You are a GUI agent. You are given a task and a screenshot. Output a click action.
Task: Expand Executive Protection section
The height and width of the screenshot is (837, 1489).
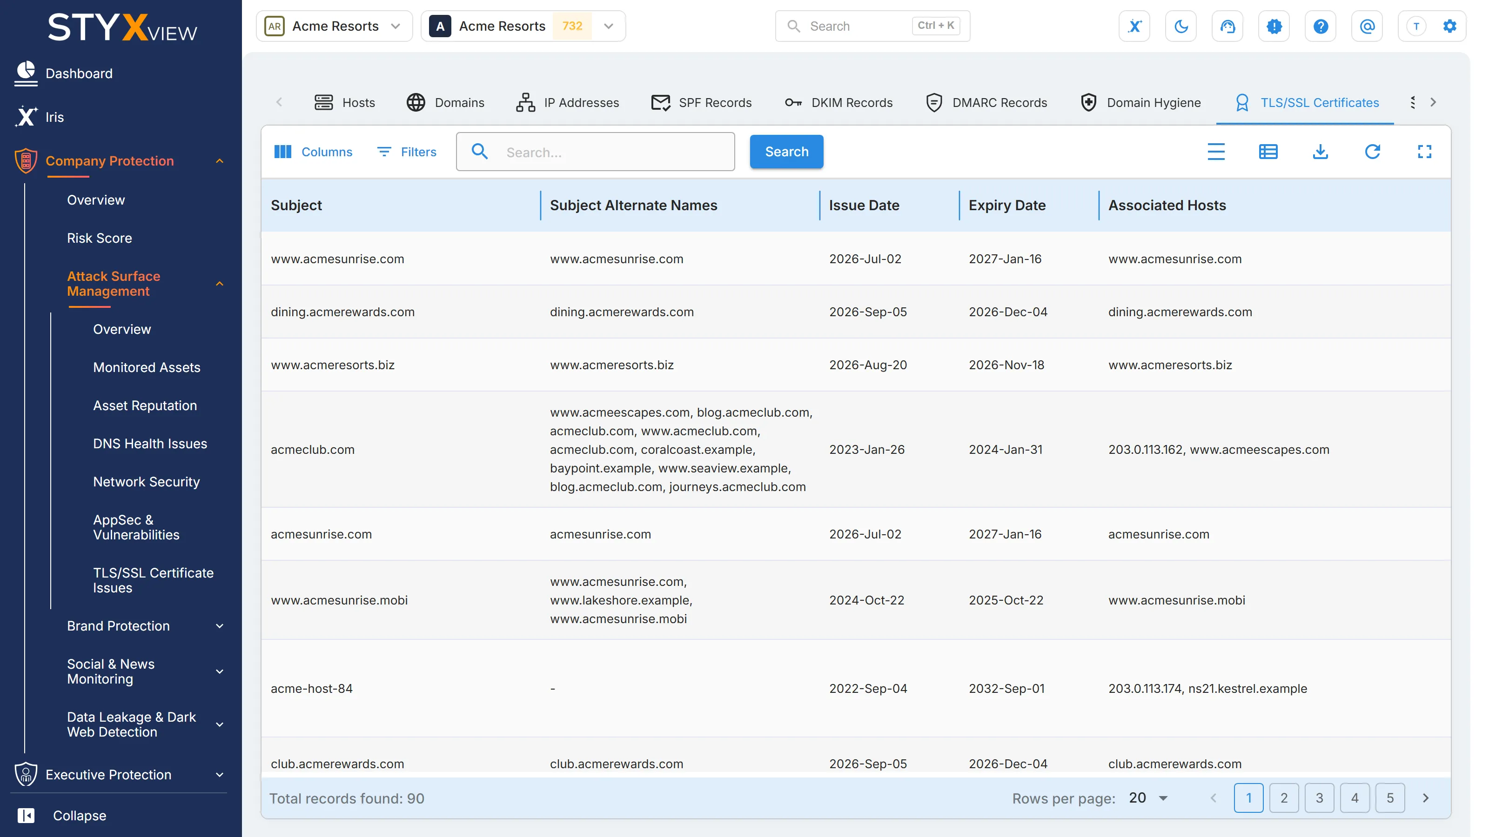220,775
